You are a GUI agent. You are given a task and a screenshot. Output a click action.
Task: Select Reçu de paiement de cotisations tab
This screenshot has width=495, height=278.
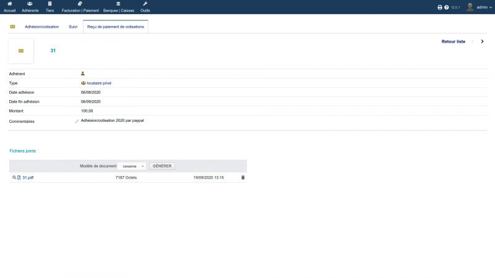[116, 27]
